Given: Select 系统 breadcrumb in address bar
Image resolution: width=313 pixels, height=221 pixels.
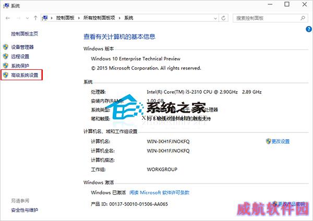Looking at the screenshot, I should [x=129, y=18].
